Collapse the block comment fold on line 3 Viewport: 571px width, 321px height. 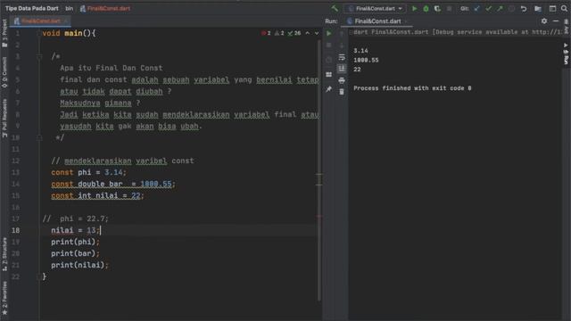[39, 56]
